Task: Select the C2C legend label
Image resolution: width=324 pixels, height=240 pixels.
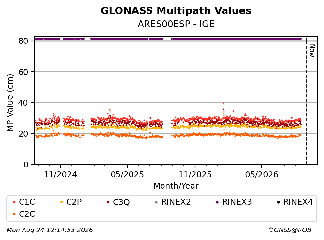Action: (x=27, y=214)
